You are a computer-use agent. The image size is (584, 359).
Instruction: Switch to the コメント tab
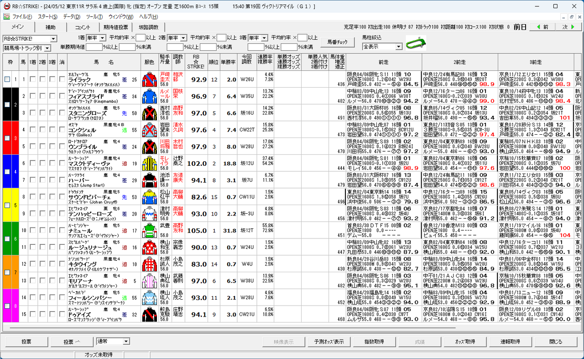pyautogui.click(x=83, y=27)
